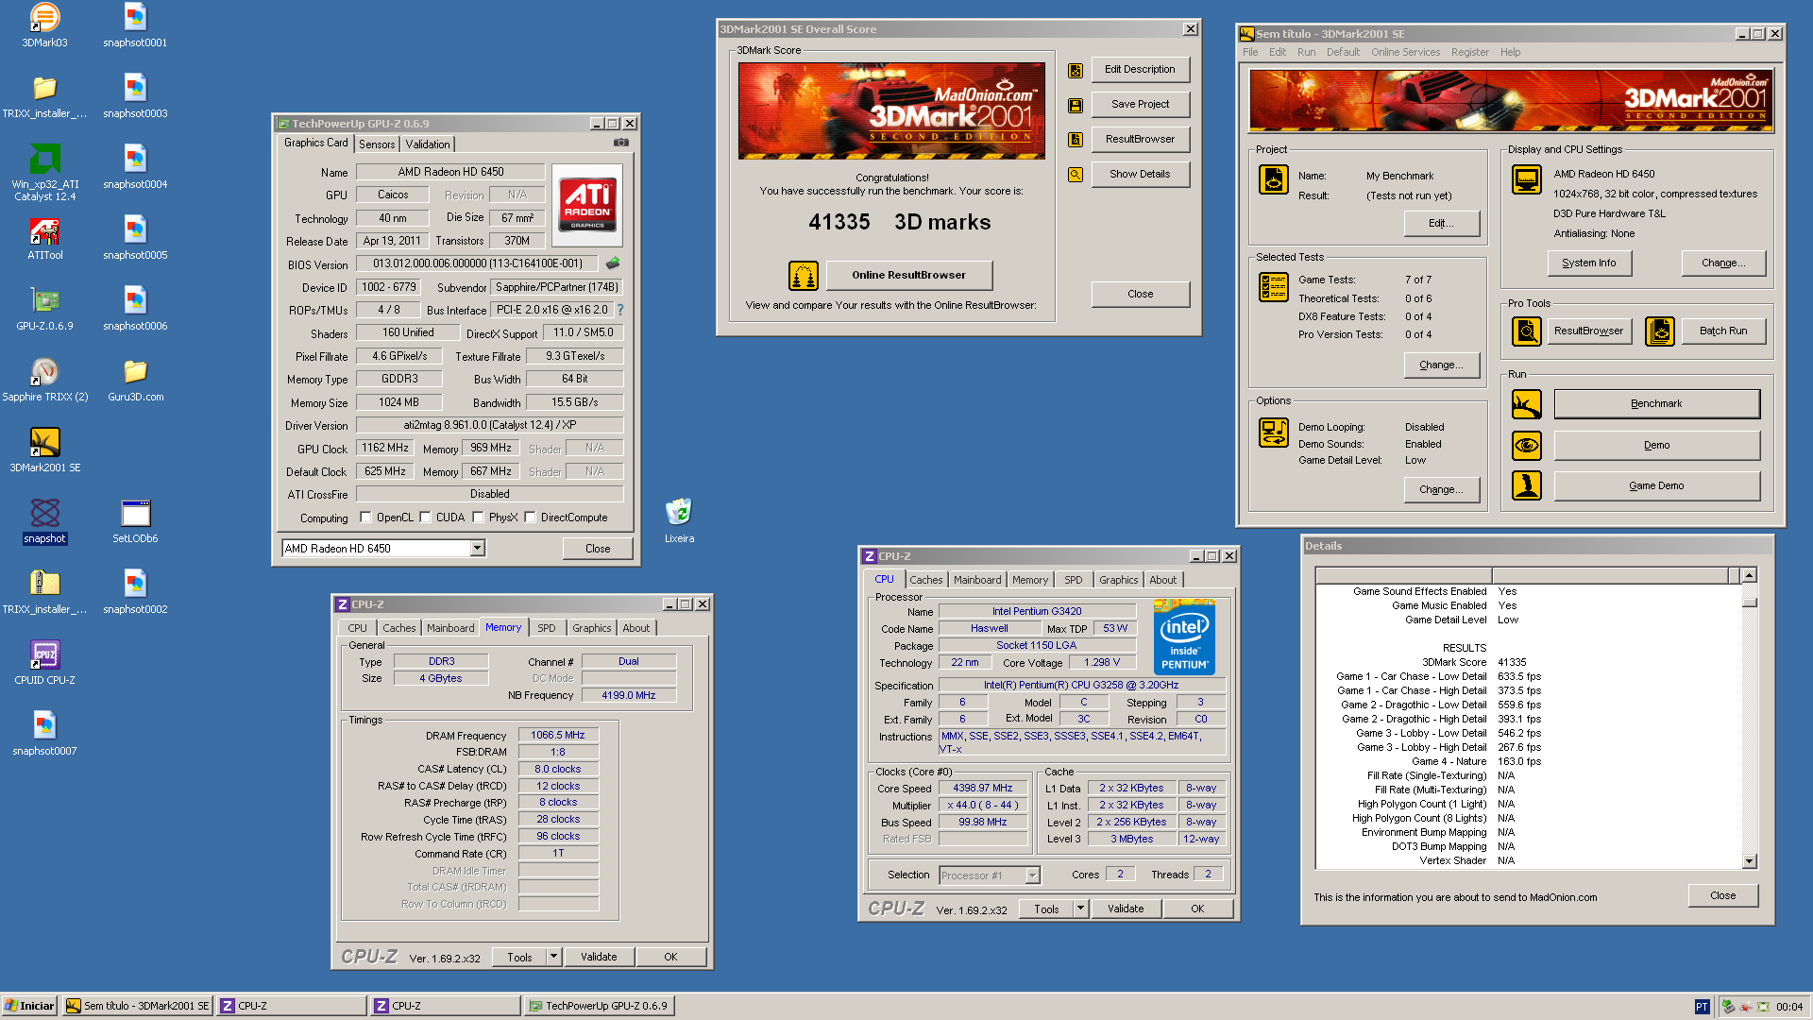Click GPU-Z screenshot camera icon
The height and width of the screenshot is (1020, 1813).
pyautogui.click(x=621, y=143)
